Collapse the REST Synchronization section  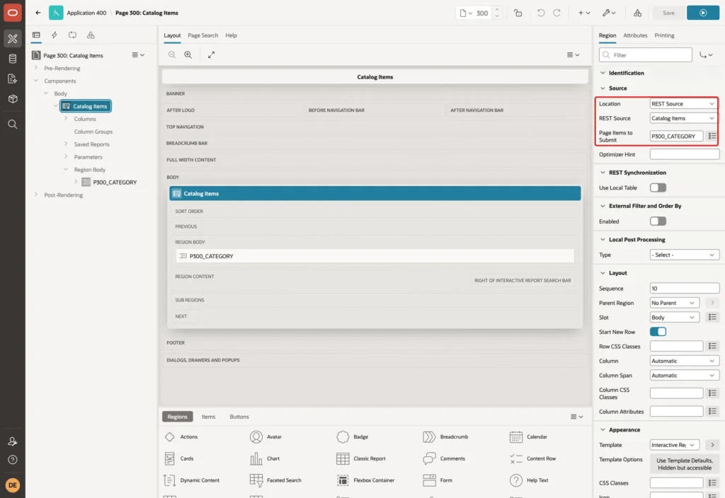[x=603, y=173]
